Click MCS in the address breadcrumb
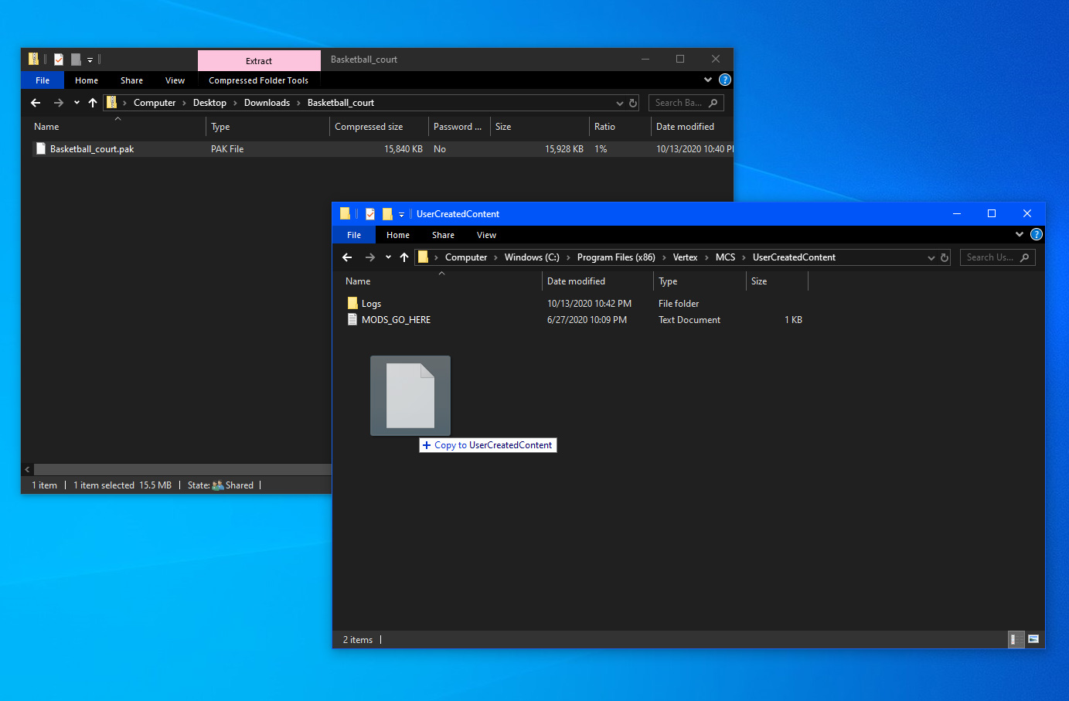 725,257
